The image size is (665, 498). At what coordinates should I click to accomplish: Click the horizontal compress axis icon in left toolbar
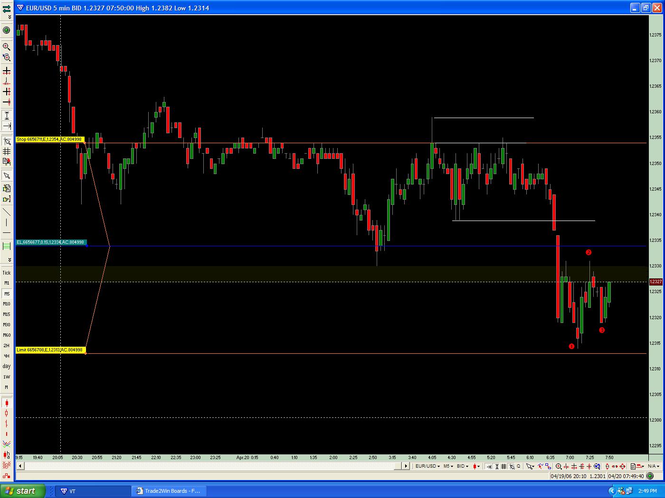tap(7, 82)
